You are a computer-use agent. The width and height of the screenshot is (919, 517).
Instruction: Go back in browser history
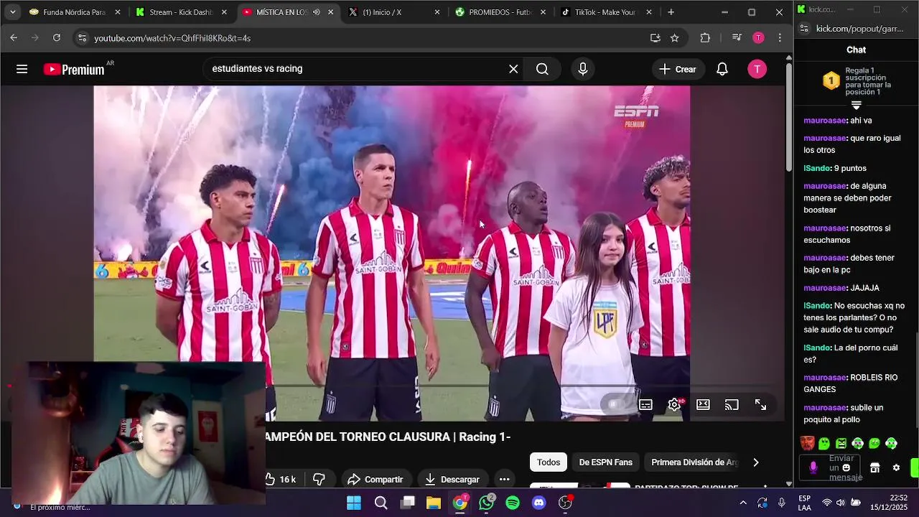[x=14, y=37]
